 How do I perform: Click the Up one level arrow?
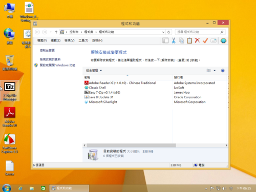click(56, 32)
